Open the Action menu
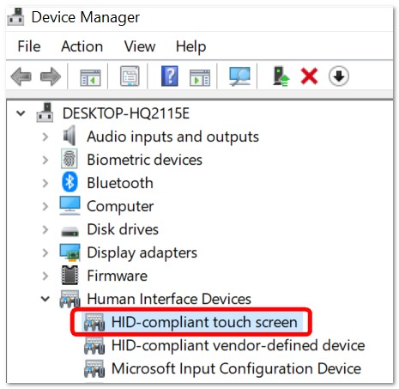The image size is (399, 389). coord(82,46)
